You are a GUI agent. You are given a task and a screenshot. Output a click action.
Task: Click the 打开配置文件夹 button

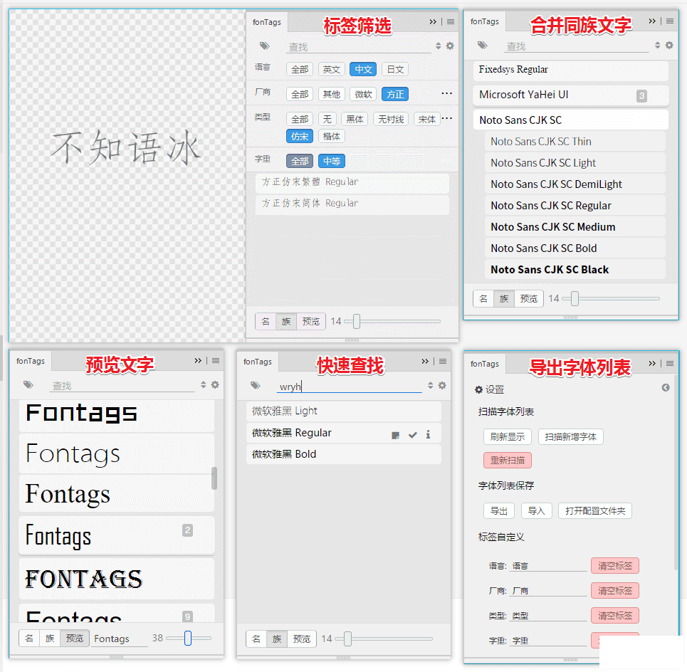pyautogui.click(x=595, y=511)
